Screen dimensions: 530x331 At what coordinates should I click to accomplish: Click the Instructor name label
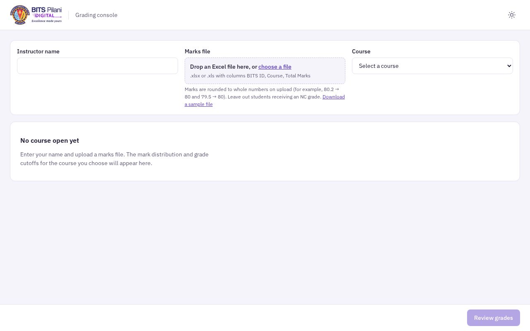pyautogui.click(x=38, y=51)
